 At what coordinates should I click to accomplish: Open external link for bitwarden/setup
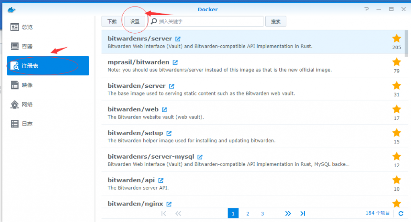coord(169,133)
